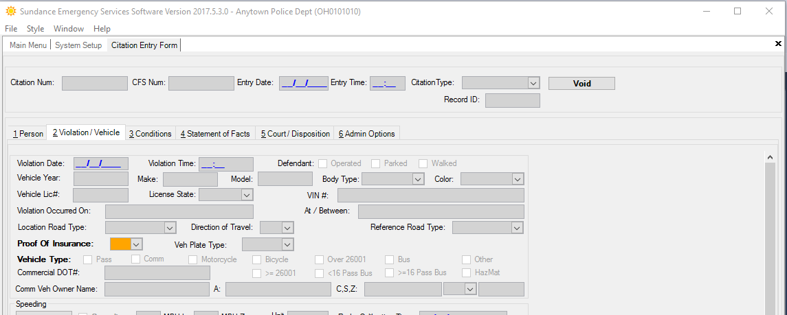The image size is (787, 315).
Task: Expand the Direction of Travel dropdown
Action: click(287, 227)
